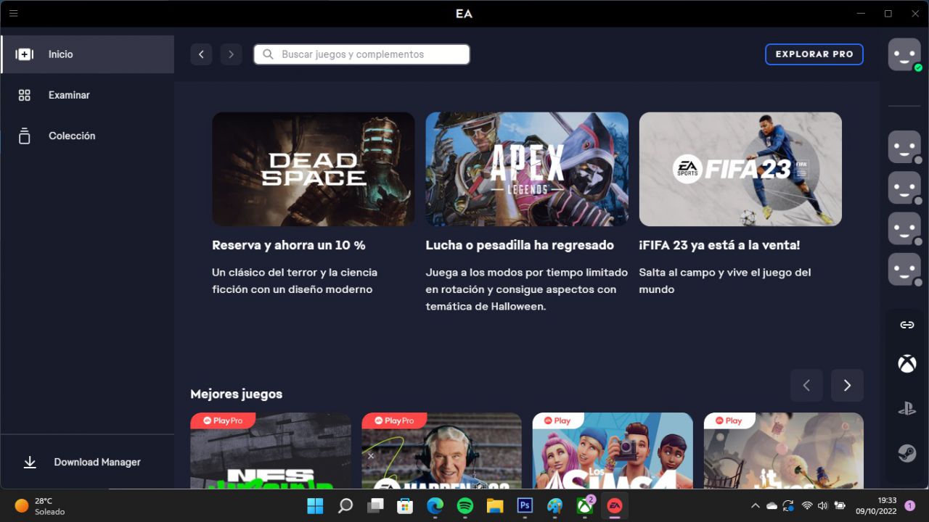This screenshot has height=522, width=929.
Task: Show hidden system tray icons
Action: click(x=755, y=505)
